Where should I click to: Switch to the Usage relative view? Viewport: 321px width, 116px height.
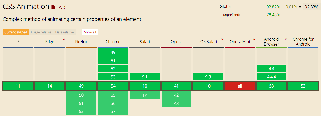(x=41, y=32)
